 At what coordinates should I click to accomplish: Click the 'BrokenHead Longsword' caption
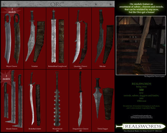(57, 66)
